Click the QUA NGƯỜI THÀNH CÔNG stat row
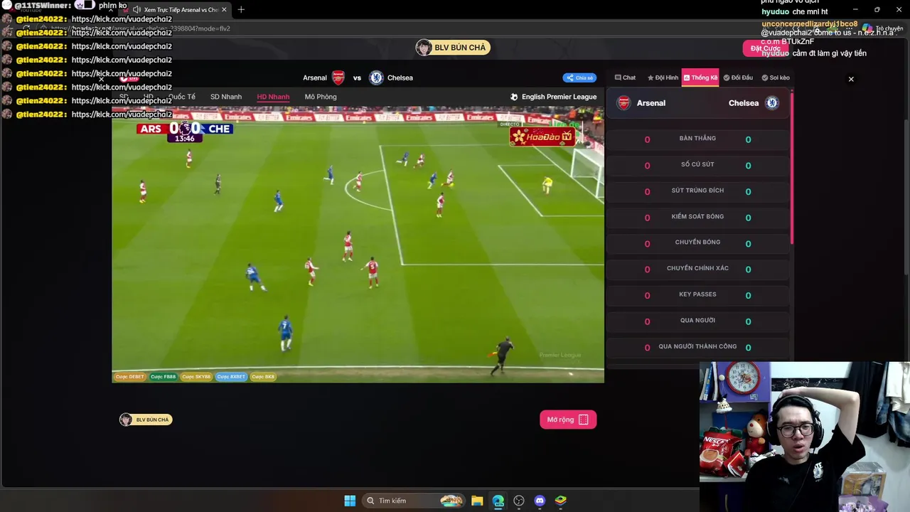The width and height of the screenshot is (910, 512). 697,347
